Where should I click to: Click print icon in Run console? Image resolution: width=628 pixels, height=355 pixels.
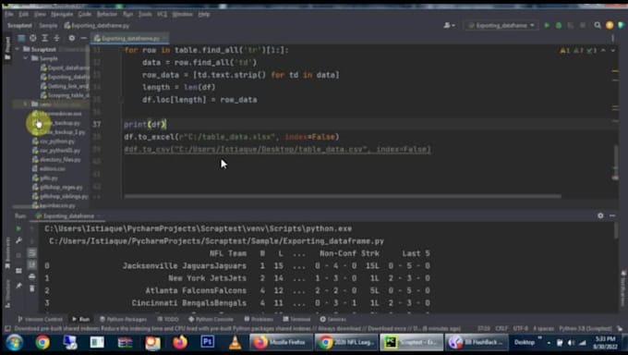(32, 276)
